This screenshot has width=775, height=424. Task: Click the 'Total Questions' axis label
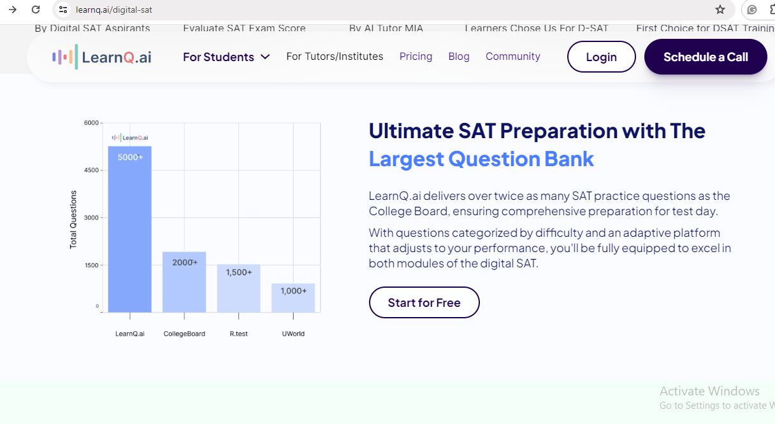click(73, 219)
